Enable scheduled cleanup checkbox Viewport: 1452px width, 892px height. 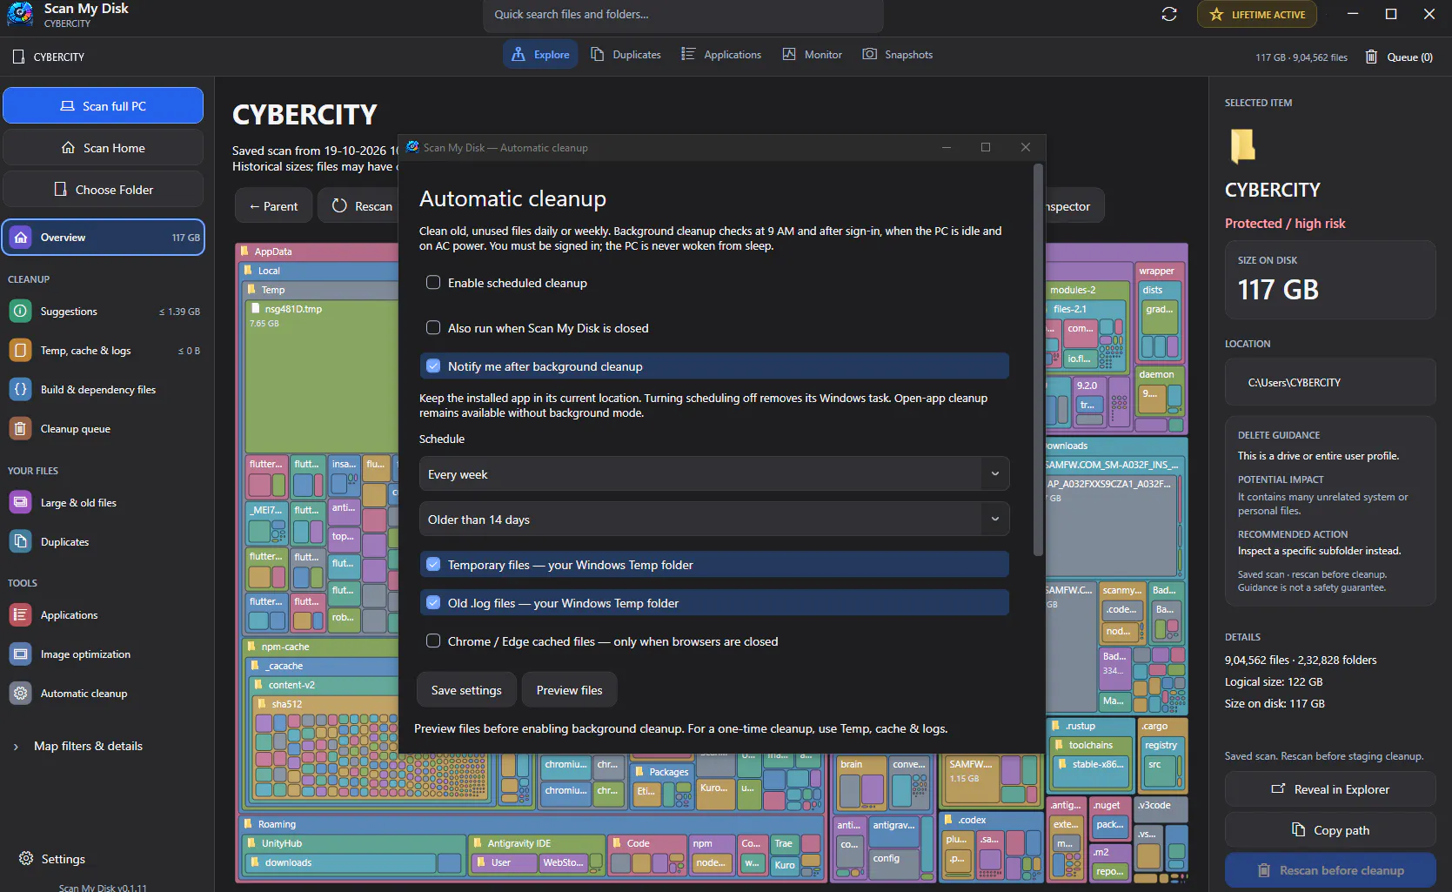pos(433,283)
